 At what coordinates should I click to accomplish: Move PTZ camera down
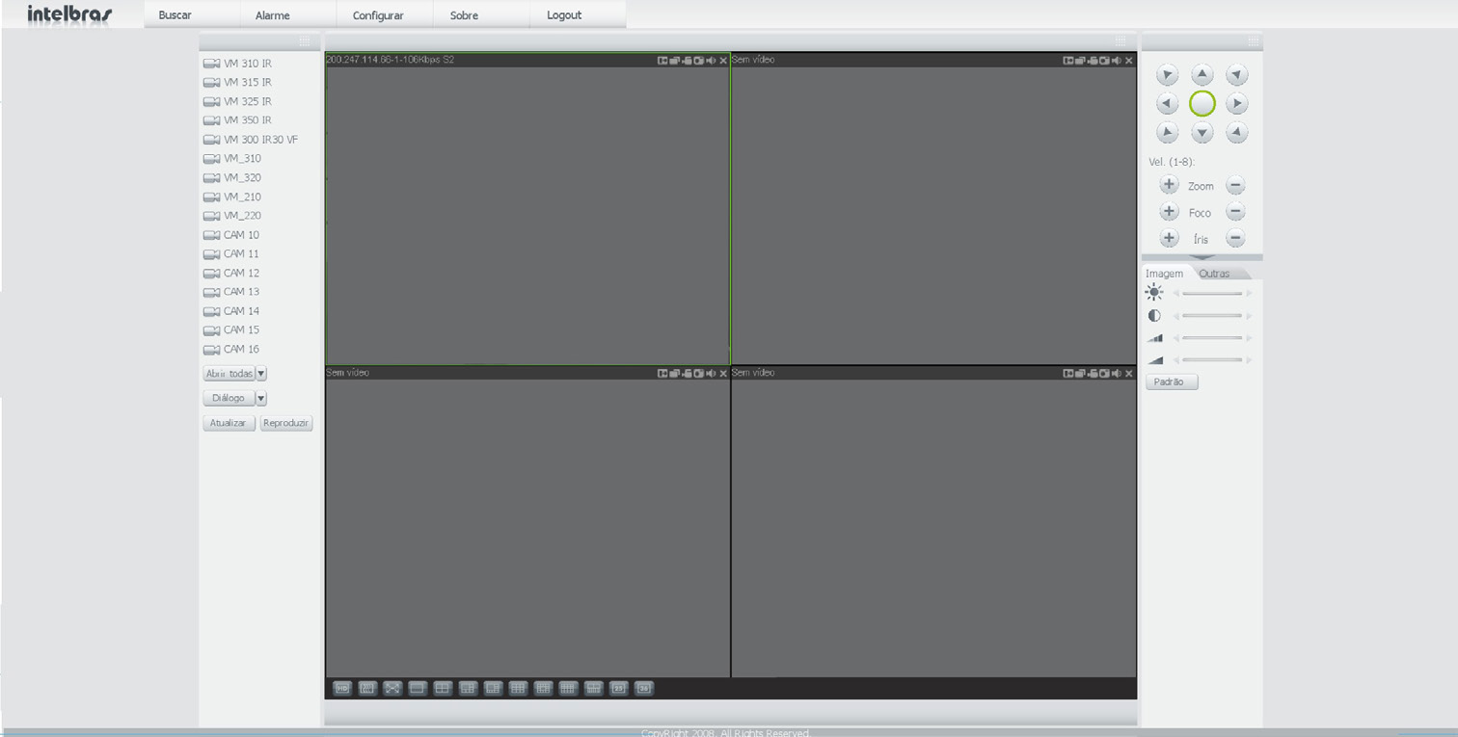point(1201,132)
